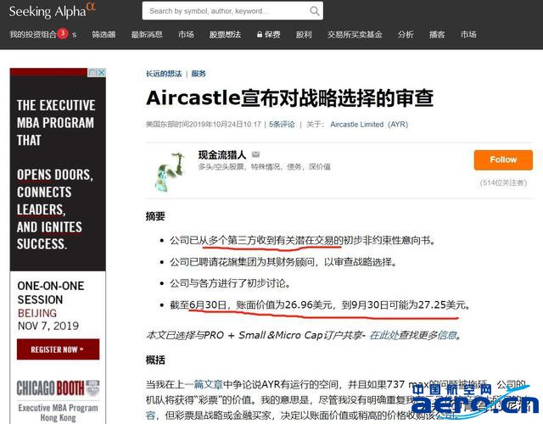
Task: Click the Seeking Alpha logo
Action: pos(52,11)
